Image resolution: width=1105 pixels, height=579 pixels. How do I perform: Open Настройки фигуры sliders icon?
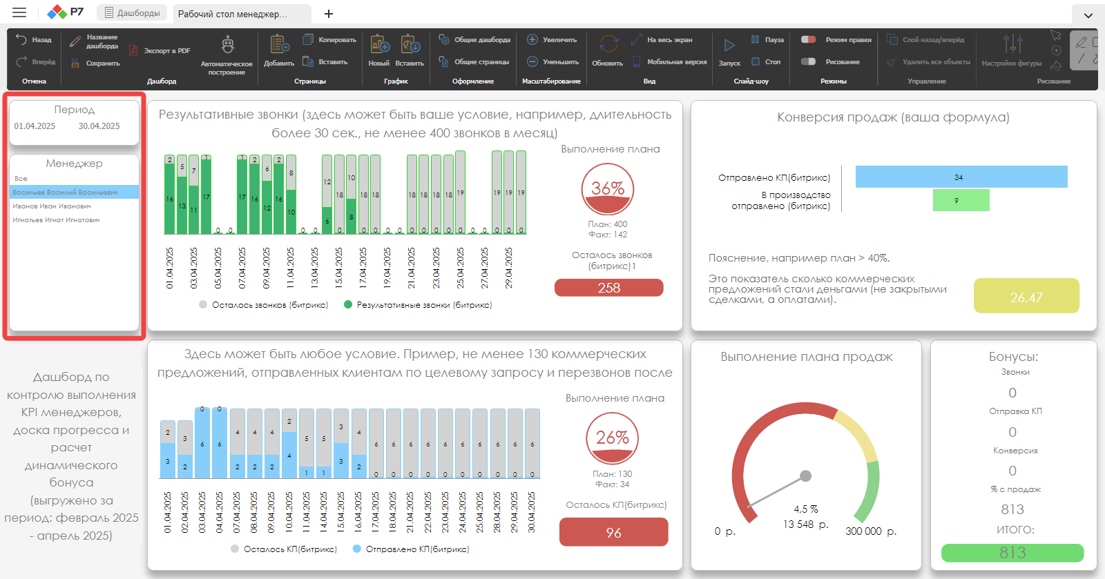pos(1012,43)
